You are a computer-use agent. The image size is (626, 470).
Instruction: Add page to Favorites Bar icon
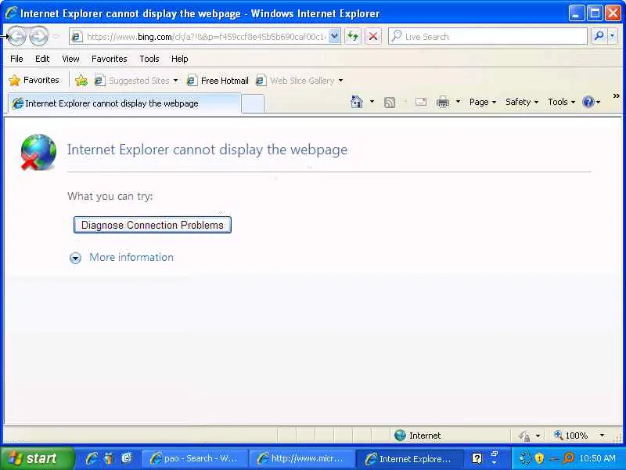[x=81, y=81]
